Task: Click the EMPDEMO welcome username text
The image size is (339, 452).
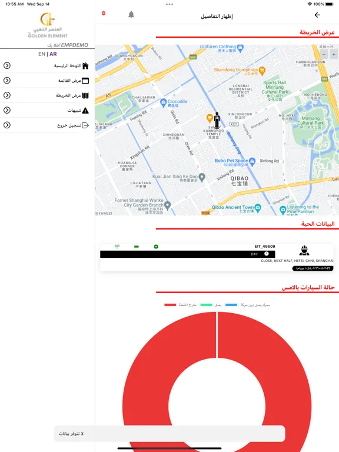Action: point(74,45)
